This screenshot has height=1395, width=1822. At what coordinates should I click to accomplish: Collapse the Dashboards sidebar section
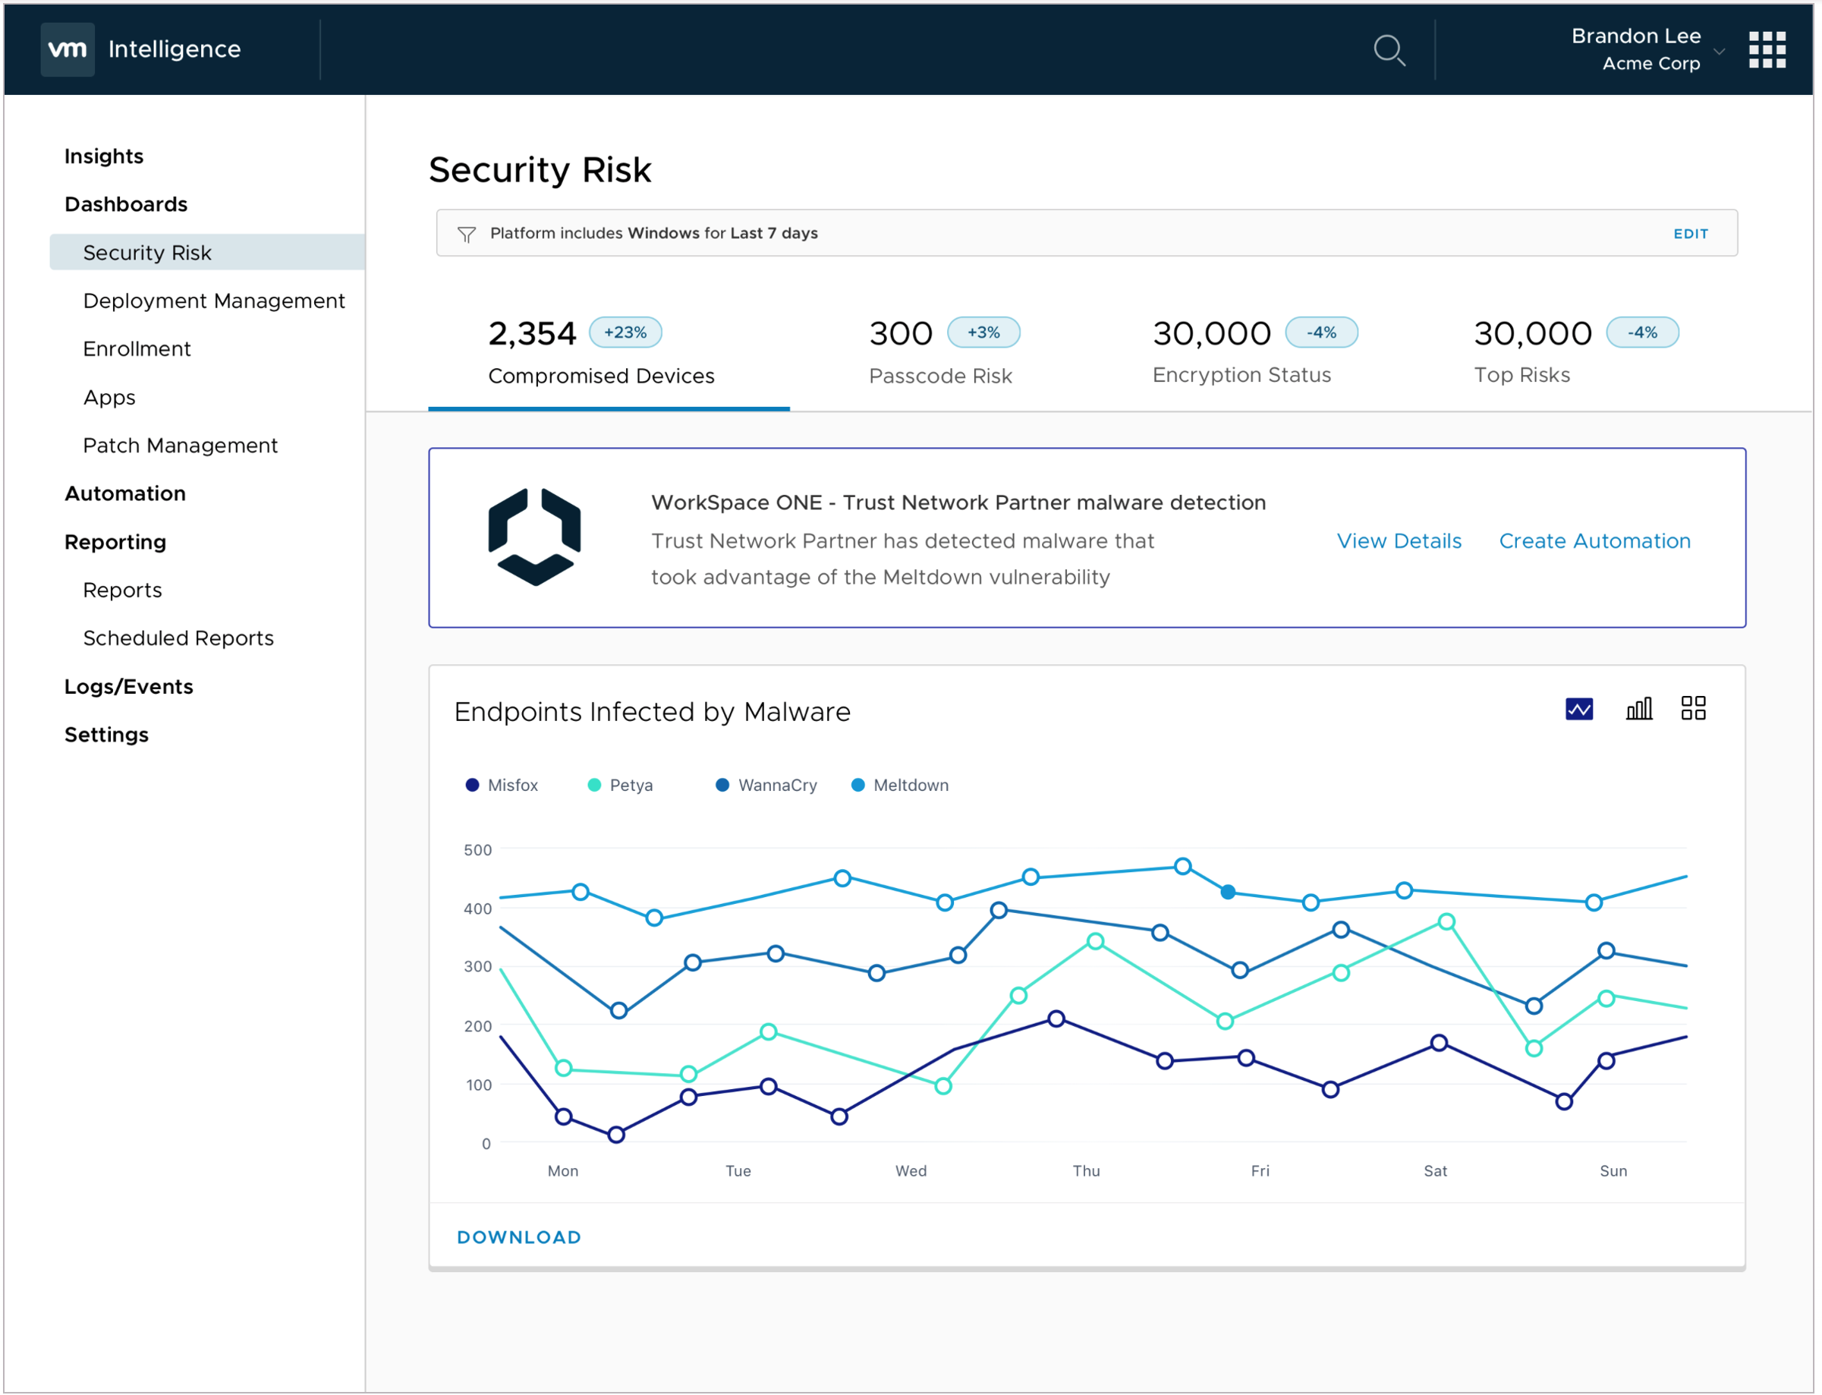pyautogui.click(x=126, y=204)
